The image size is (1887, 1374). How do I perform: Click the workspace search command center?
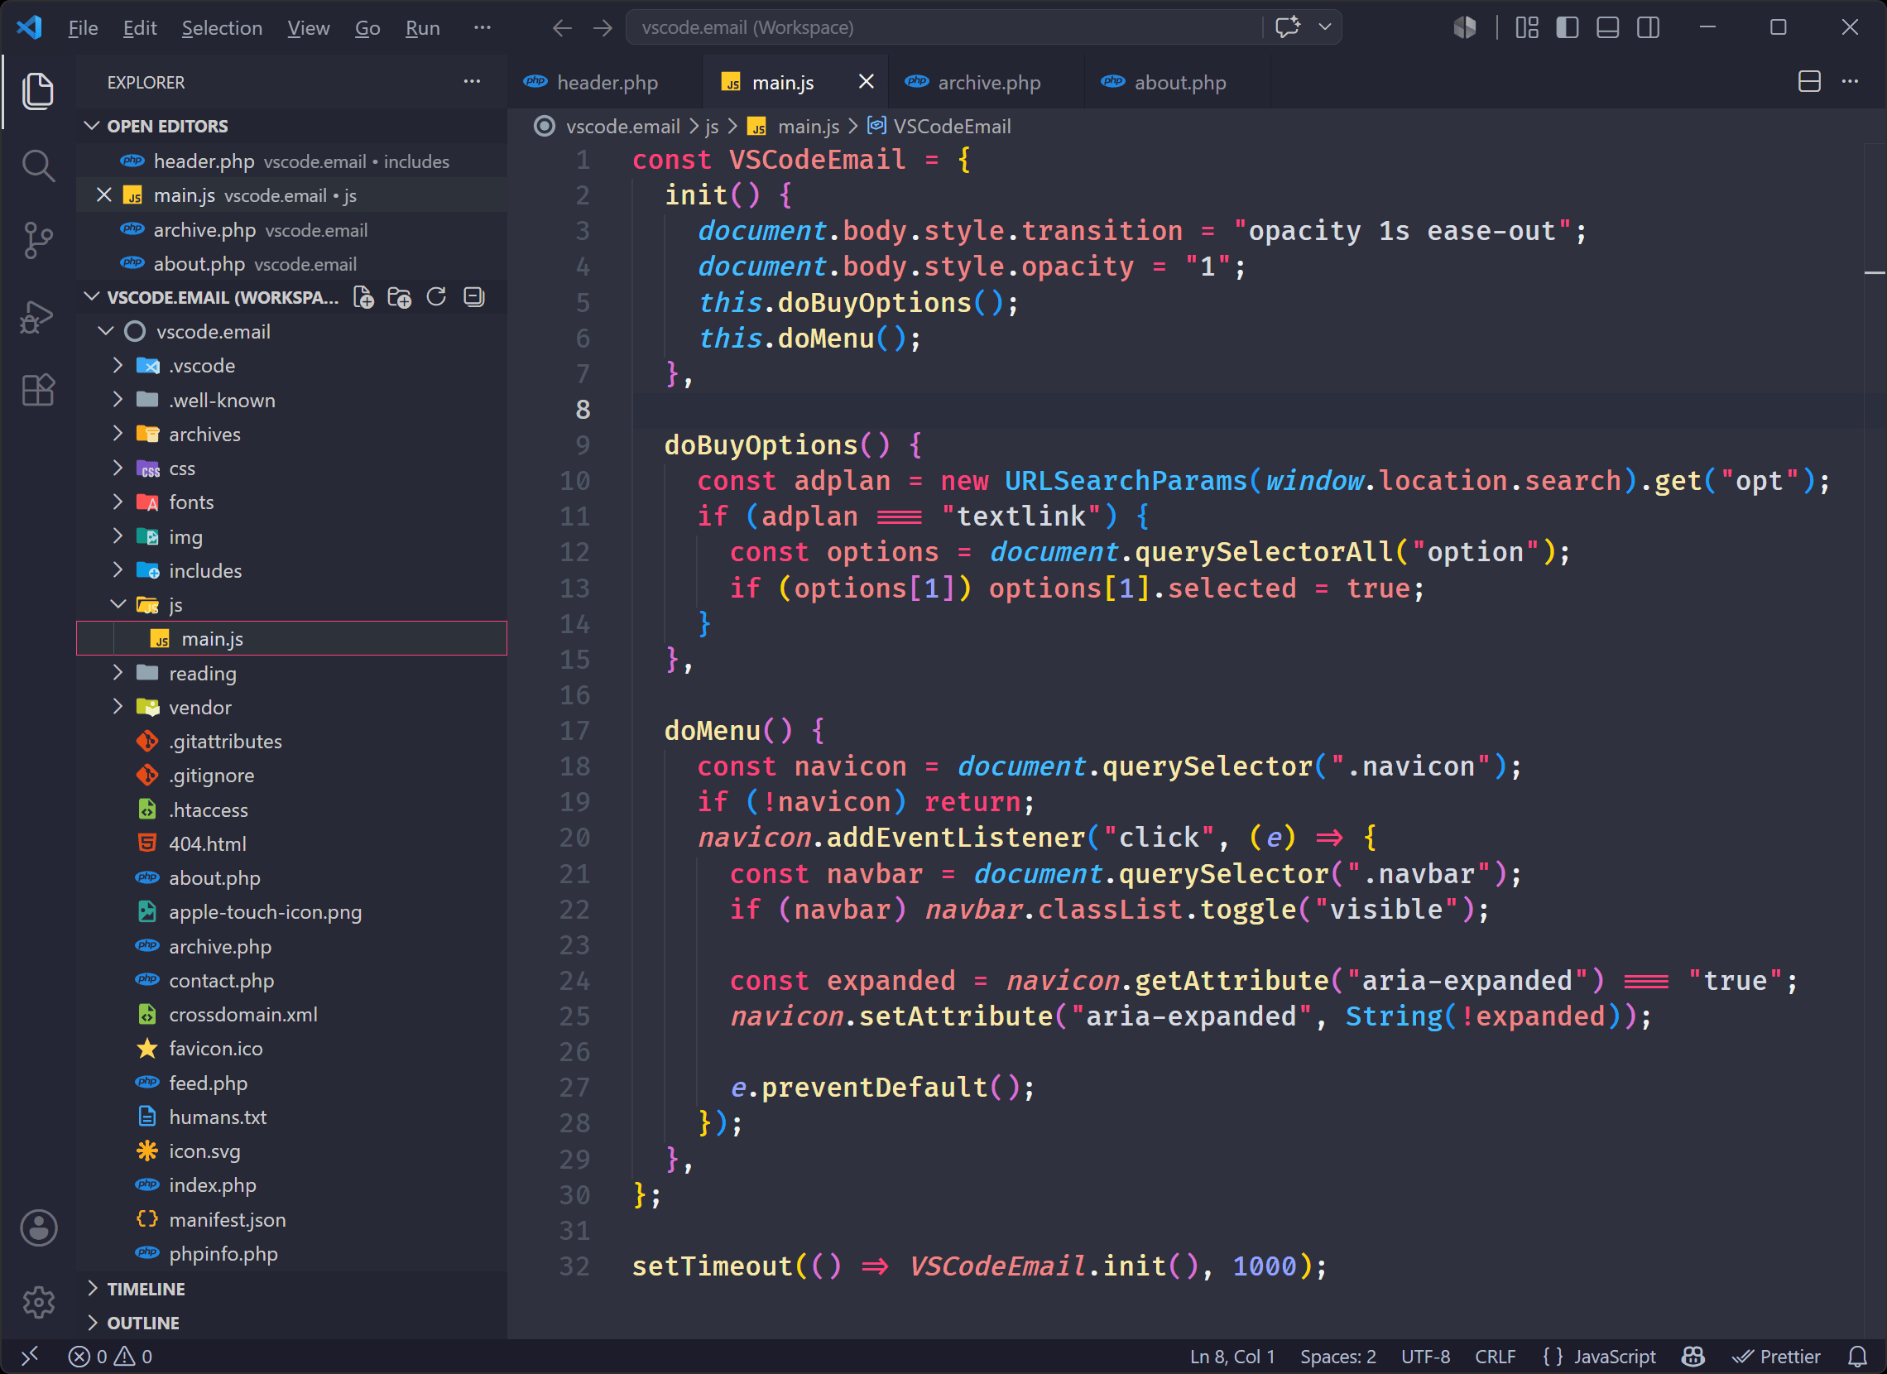[x=943, y=27]
